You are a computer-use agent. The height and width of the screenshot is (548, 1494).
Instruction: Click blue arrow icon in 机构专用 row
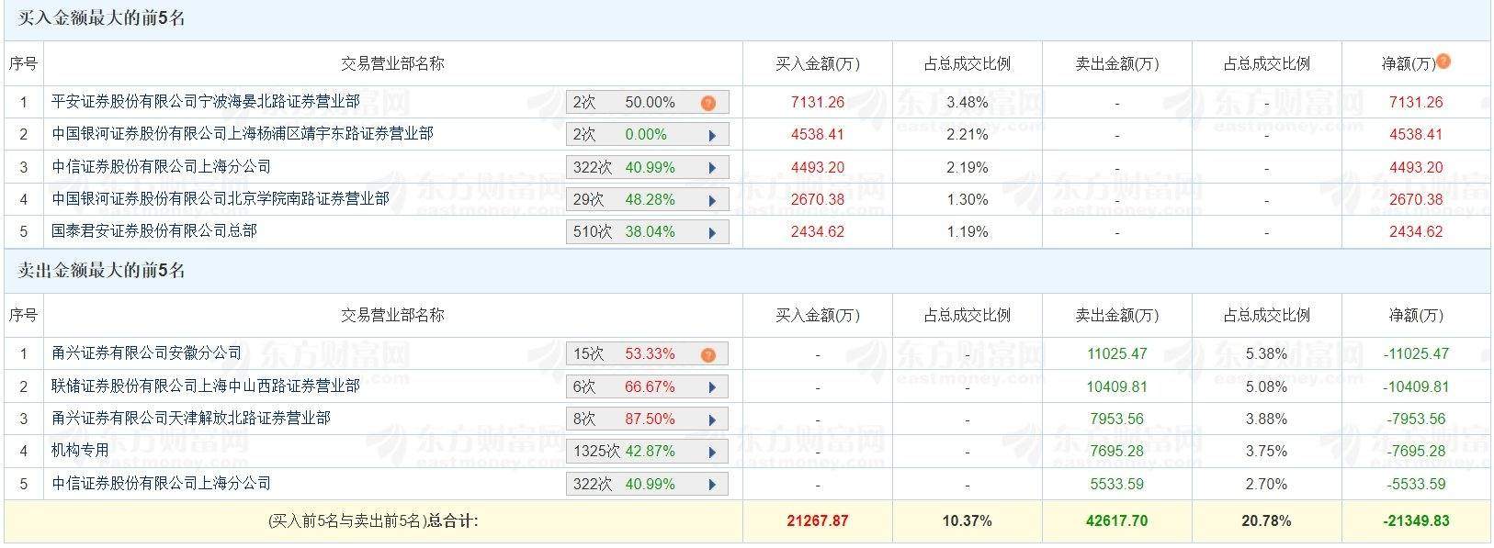[712, 452]
